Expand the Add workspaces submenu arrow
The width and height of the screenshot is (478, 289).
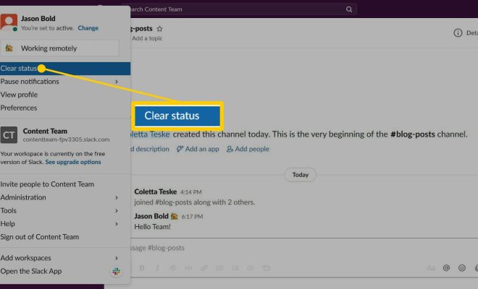[117, 258]
